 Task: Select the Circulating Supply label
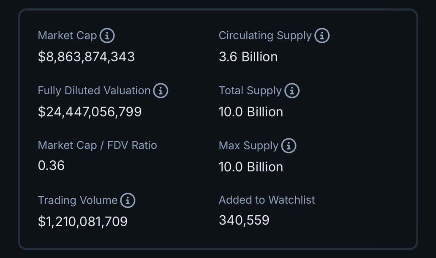(265, 36)
